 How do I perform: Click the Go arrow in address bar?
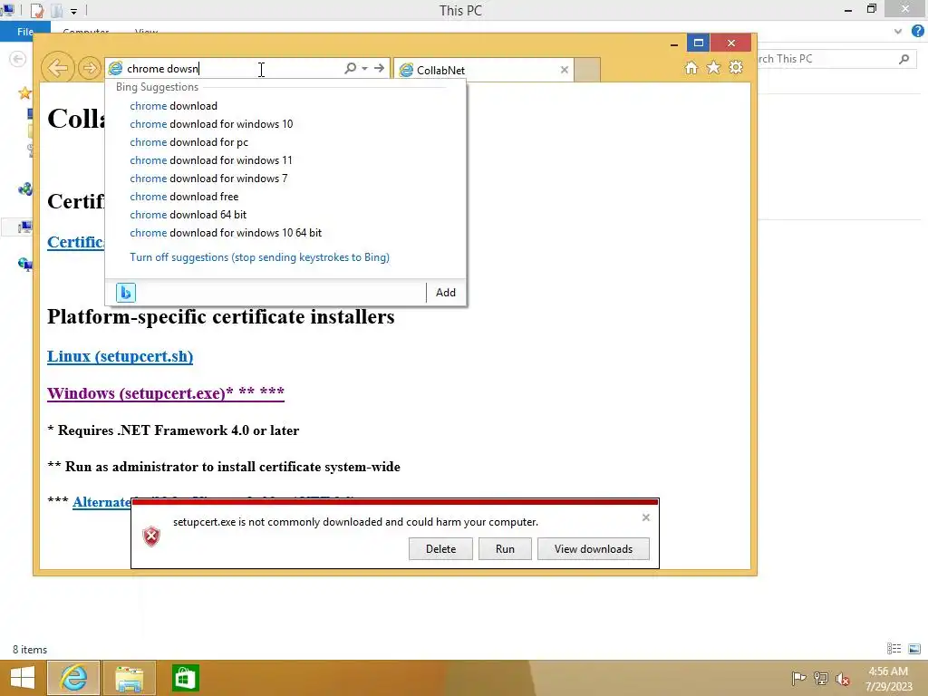(x=380, y=68)
